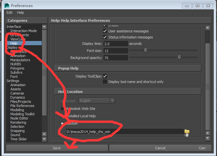
Task: Select the Rendering category
Action: point(18,122)
